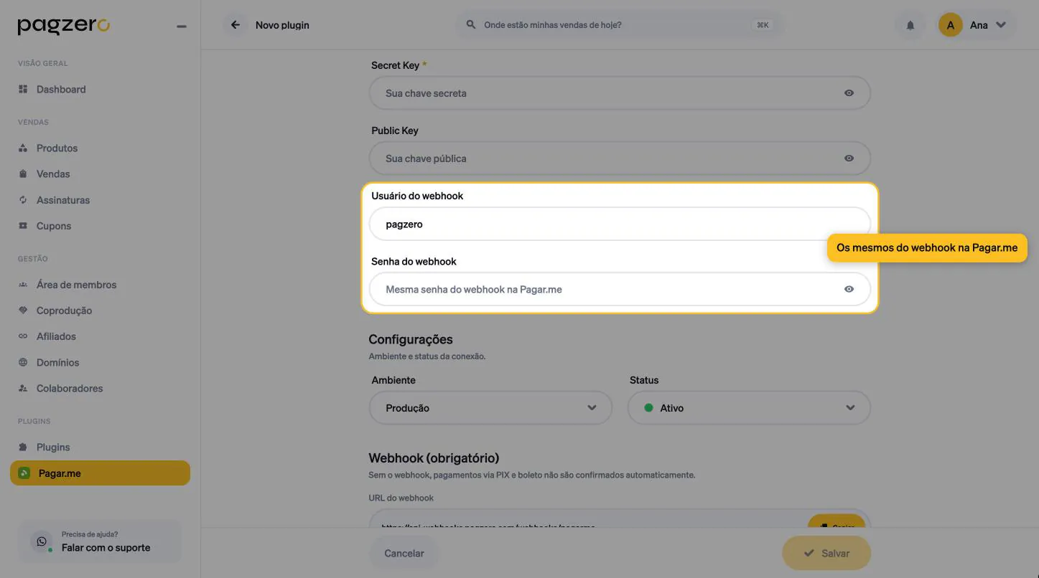Image resolution: width=1039 pixels, height=578 pixels.
Task: Click the Assinaturas refresh icon
Action: pos(23,200)
